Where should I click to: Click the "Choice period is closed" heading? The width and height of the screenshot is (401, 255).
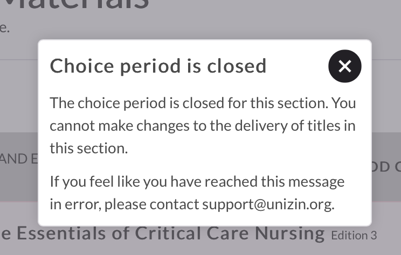pyautogui.click(x=158, y=66)
